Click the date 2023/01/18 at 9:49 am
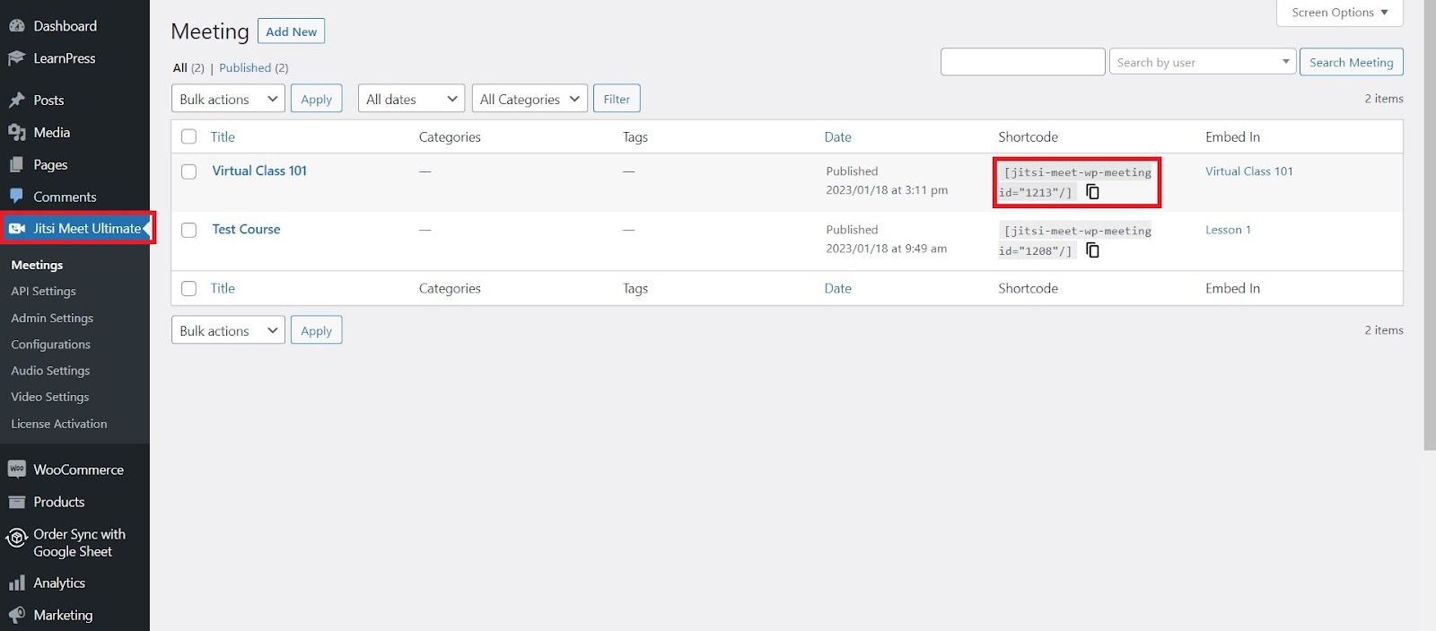This screenshot has height=631, width=1436. click(886, 249)
